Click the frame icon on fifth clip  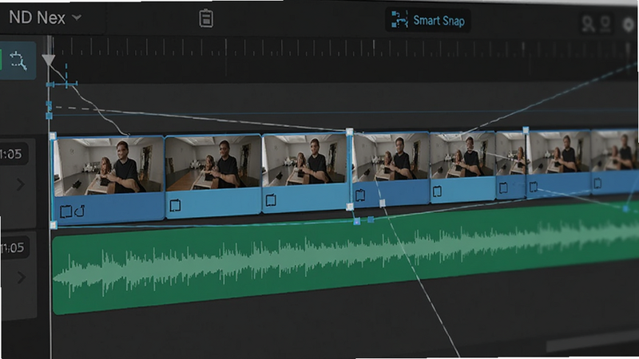click(x=437, y=191)
